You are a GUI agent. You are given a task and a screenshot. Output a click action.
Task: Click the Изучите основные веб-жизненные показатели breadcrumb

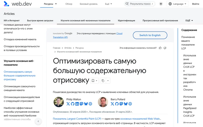click(79, 52)
